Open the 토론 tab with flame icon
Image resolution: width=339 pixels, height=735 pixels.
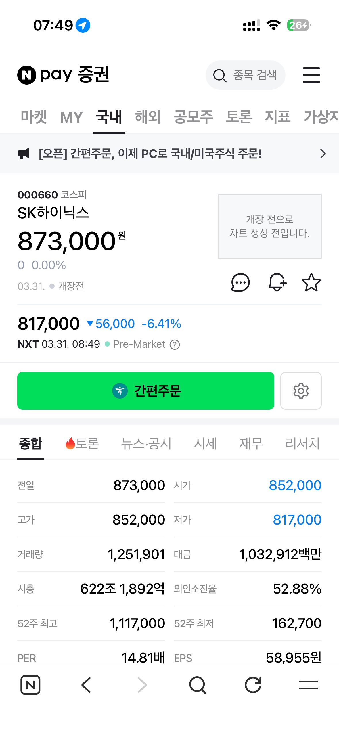pyautogui.click(x=82, y=443)
